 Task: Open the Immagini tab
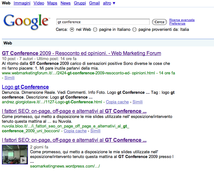(x=22, y=3)
